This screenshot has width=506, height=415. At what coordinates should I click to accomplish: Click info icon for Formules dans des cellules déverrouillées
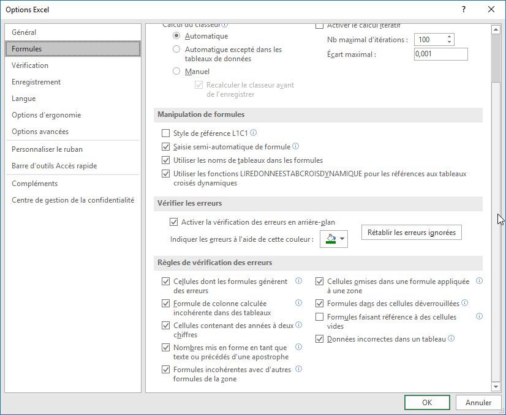[x=466, y=303]
